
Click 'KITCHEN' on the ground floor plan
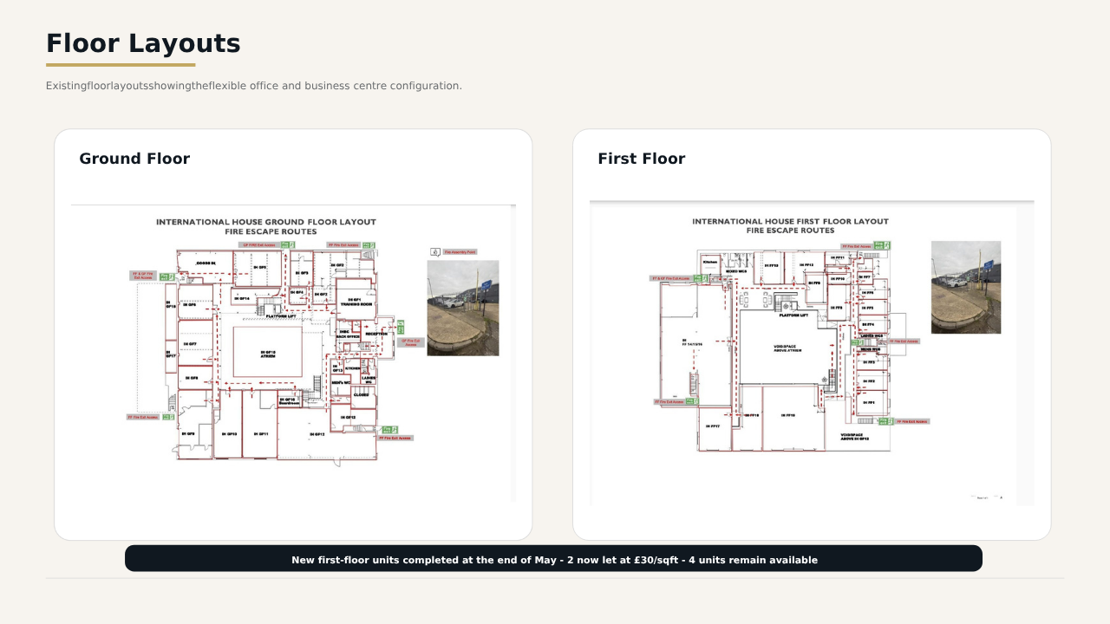(x=352, y=368)
